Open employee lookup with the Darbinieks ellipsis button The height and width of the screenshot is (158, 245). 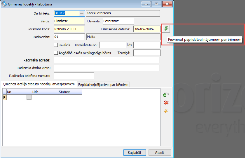pyautogui.click(x=82, y=13)
